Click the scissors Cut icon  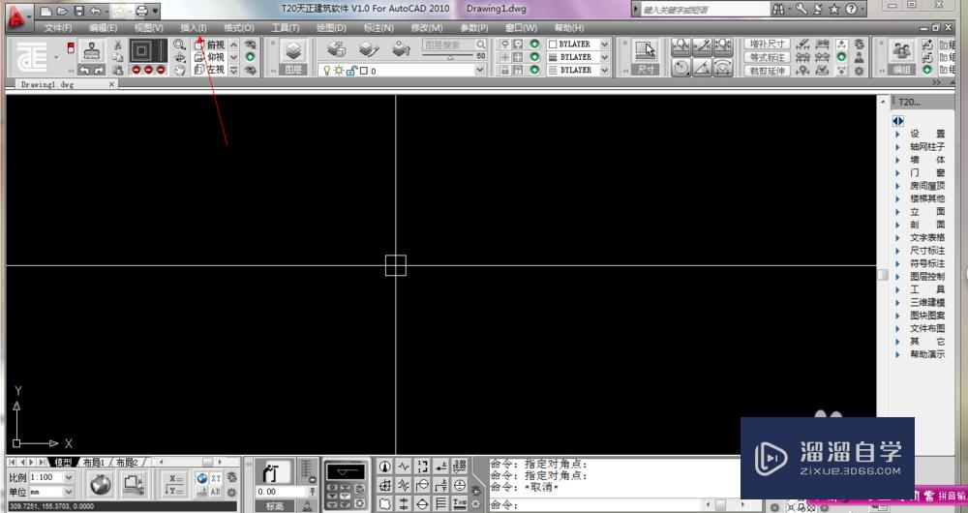point(117,45)
